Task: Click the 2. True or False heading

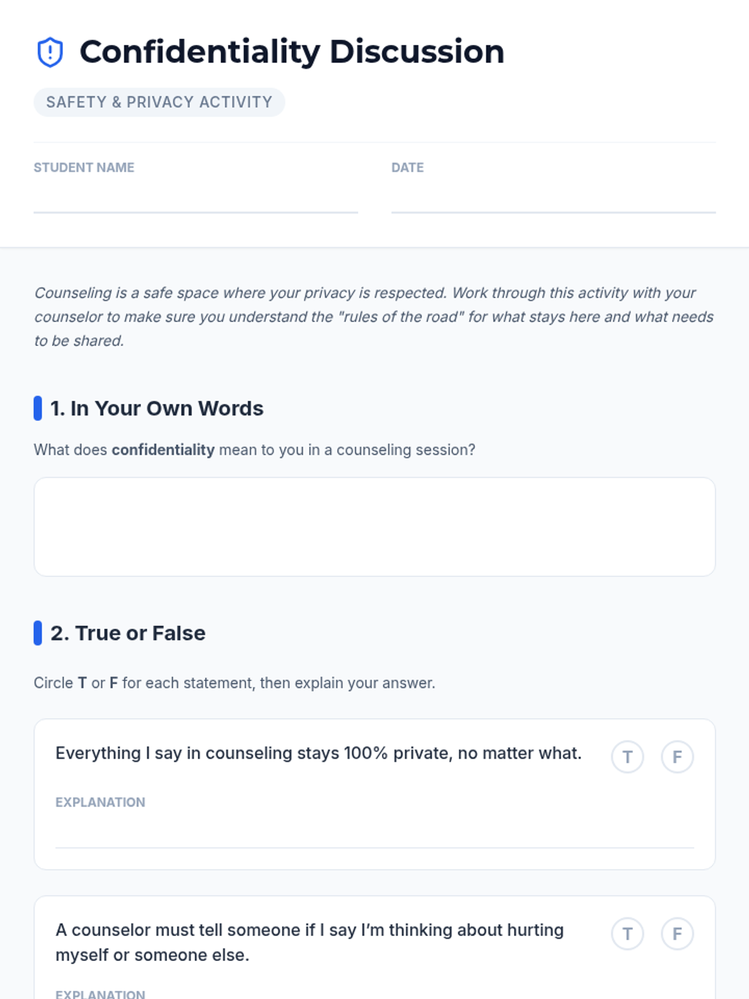Action: 128,633
